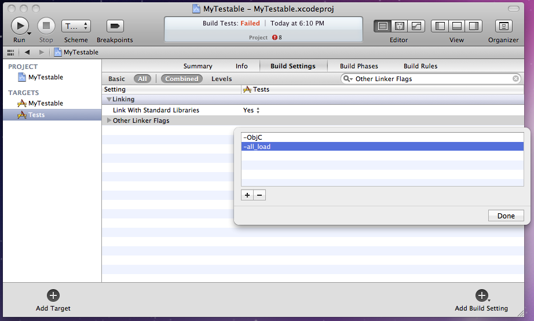The height and width of the screenshot is (321, 534).
Task: Toggle the Breakpoints button
Action: pyautogui.click(x=115, y=26)
